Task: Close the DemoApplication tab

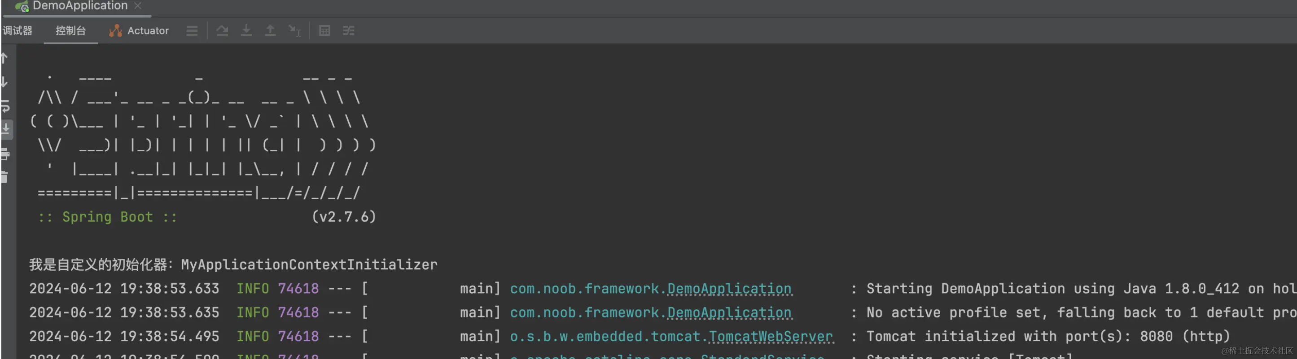Action: [137, 6]
